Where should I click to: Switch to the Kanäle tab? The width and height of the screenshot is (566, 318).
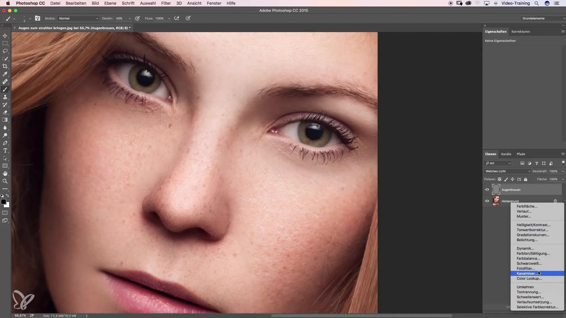coord(506,154)
